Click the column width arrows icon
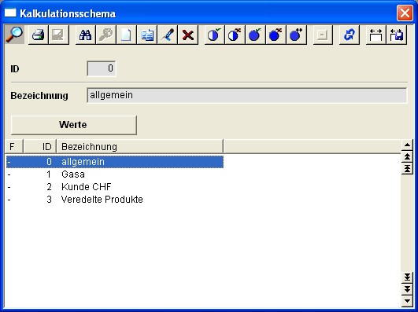 click(375, 35)
